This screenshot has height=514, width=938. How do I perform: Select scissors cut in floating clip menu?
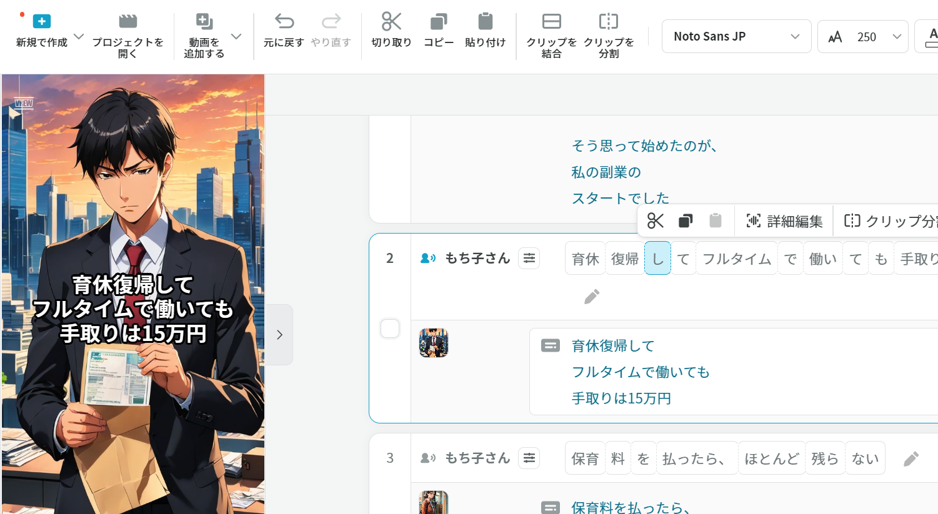pos(656,221)
